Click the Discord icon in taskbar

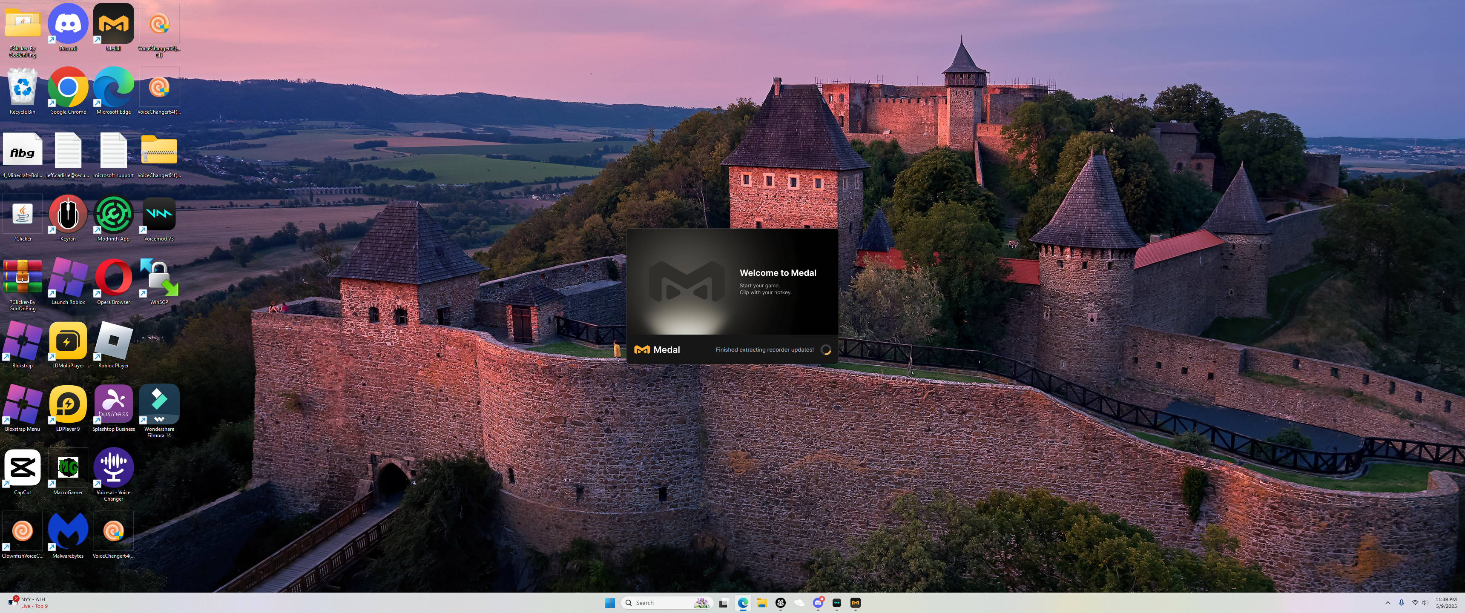tap(818, 603)
